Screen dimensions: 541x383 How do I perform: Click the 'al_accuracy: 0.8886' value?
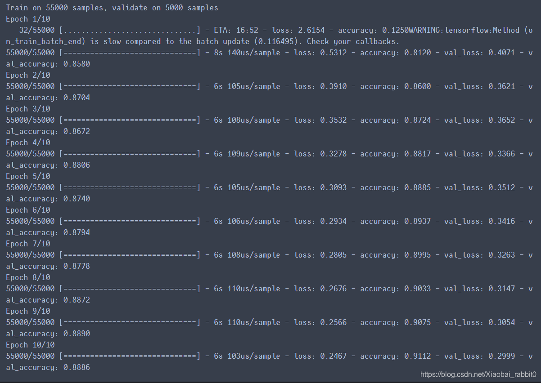point(48,367)
